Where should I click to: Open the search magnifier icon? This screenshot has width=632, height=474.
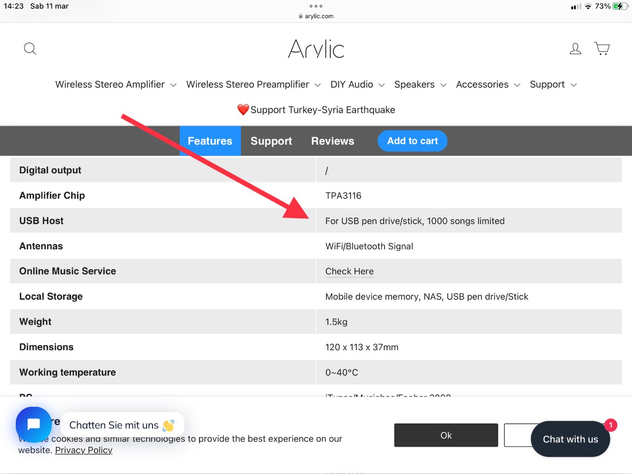coord(30,48)
